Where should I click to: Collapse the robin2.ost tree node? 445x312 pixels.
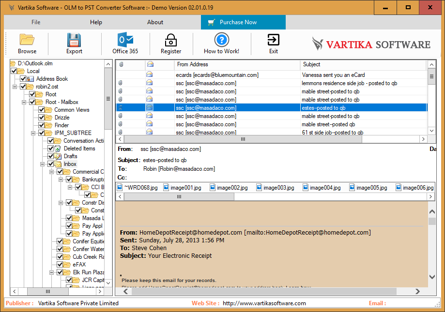15,87
